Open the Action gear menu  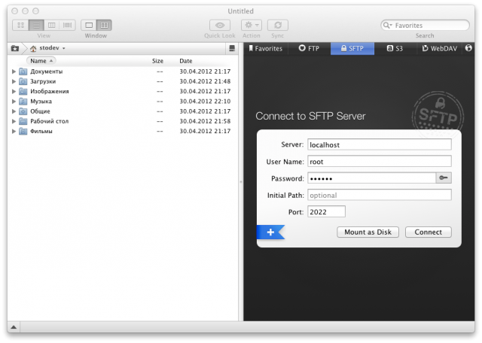pyautogui.click(x=252, y=25)
